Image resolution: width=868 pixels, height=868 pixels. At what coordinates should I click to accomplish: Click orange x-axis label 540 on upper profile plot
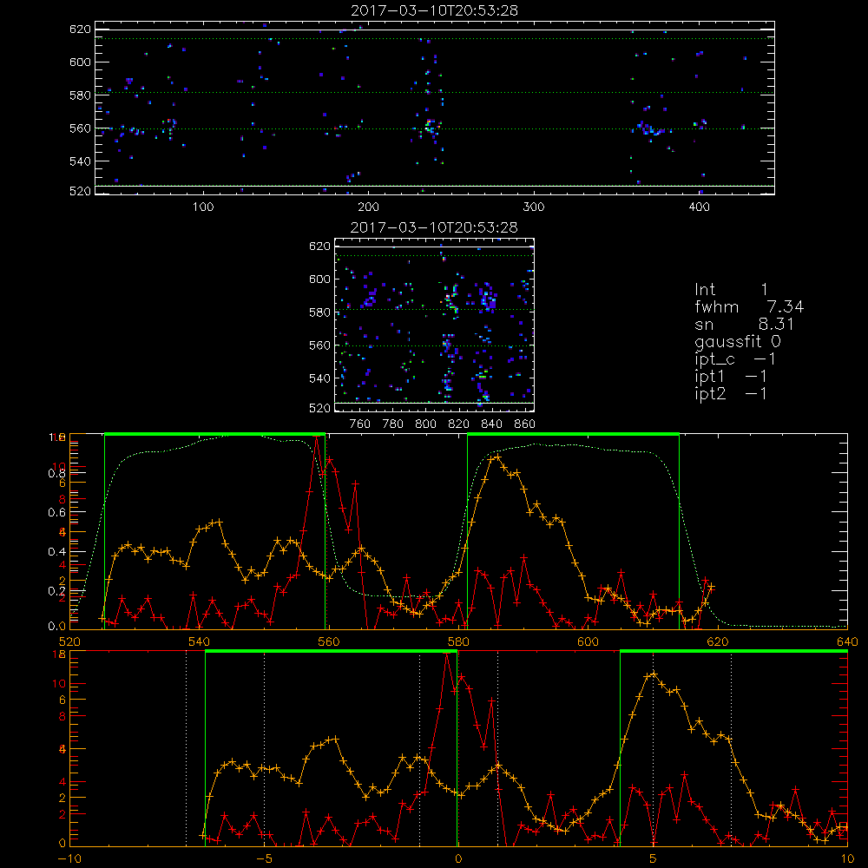(x=200, y=641)
